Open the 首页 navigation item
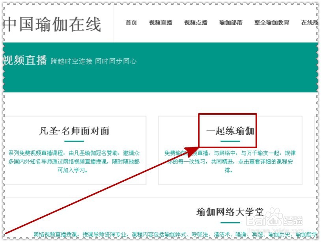The height and width of the screenshot is (242, 321). [131, 22]
